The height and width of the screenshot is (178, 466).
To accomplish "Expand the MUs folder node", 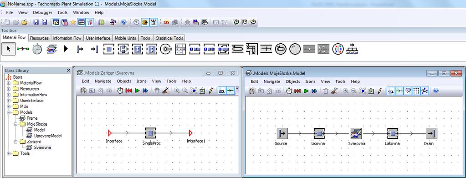I will [x=9, y=107].
